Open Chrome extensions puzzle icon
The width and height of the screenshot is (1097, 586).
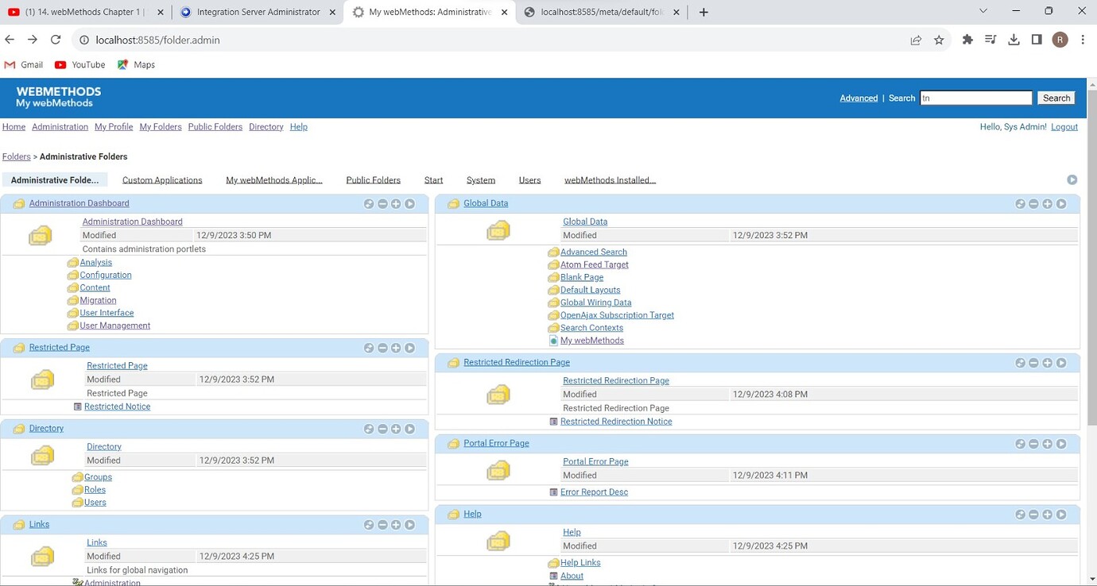967,40
